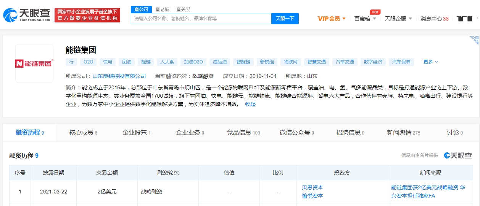Screen dimensions: 480x206
Task: Open 消息中心 notifications
Action: (434, 18)
